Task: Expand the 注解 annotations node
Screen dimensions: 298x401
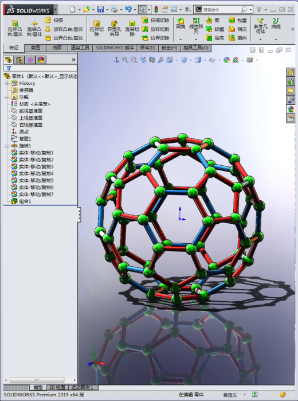Action: (7, 97)
